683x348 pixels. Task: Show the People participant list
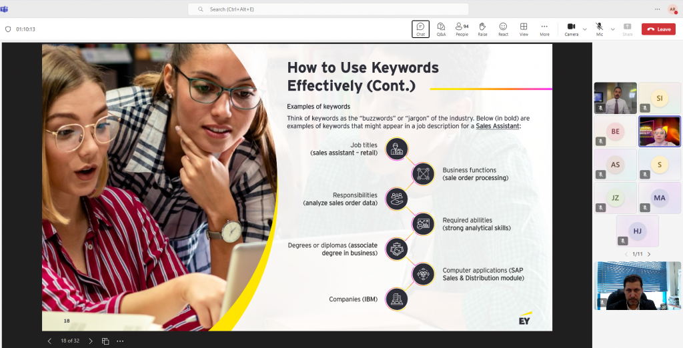(462, 29)
